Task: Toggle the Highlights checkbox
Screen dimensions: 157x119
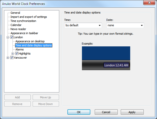Action: point(17,54)
